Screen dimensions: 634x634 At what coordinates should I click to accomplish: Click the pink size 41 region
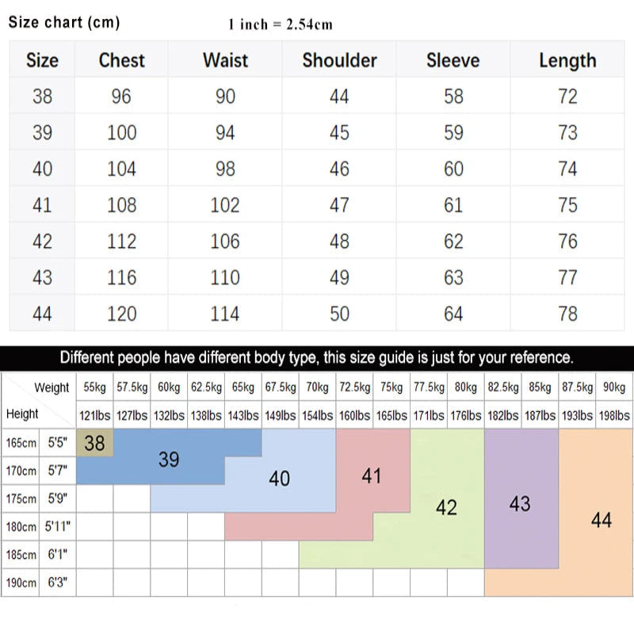[371, 475]
